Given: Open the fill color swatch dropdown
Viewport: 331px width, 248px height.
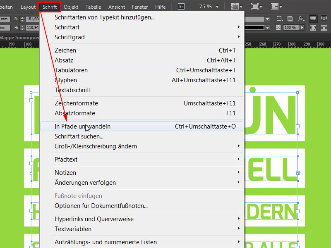Looking at the screenshot, I should (x=267, y=19).
